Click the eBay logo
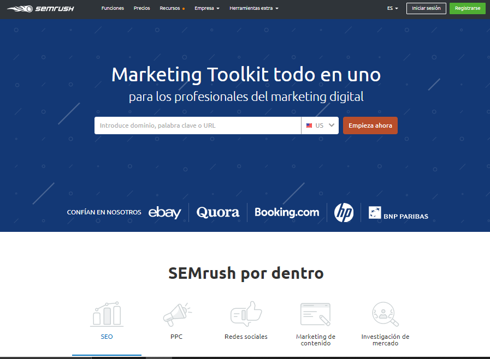 (164, 213)
